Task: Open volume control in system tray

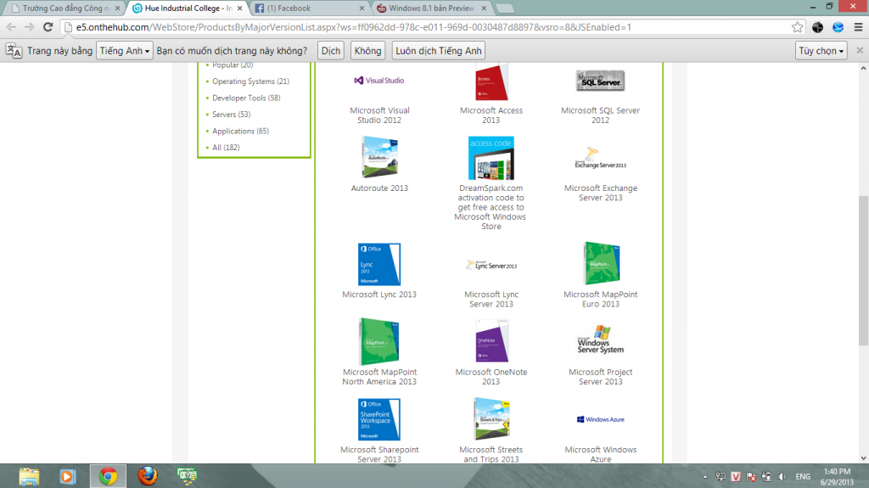Action: [782, 476]
